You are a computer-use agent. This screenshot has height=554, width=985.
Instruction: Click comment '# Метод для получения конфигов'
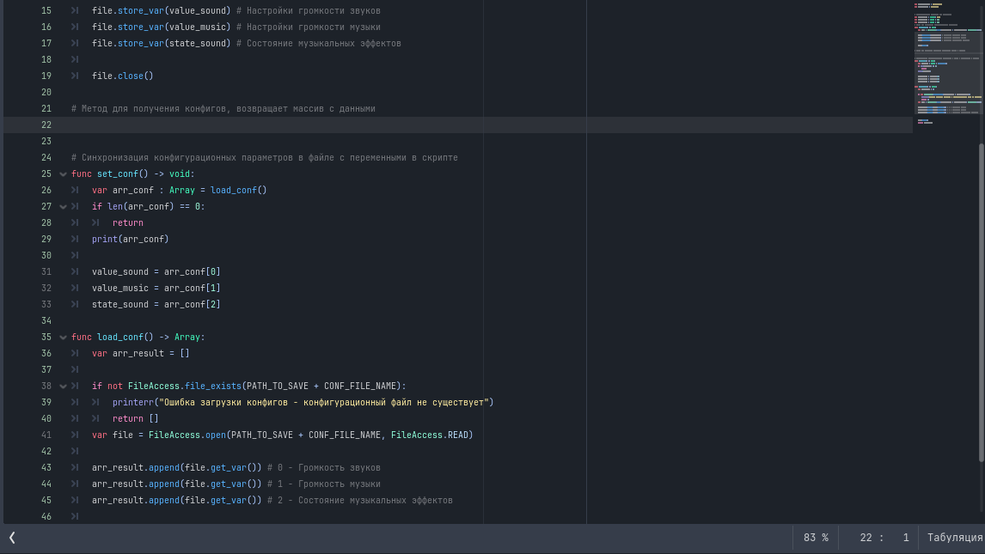[x=149, y=108]
